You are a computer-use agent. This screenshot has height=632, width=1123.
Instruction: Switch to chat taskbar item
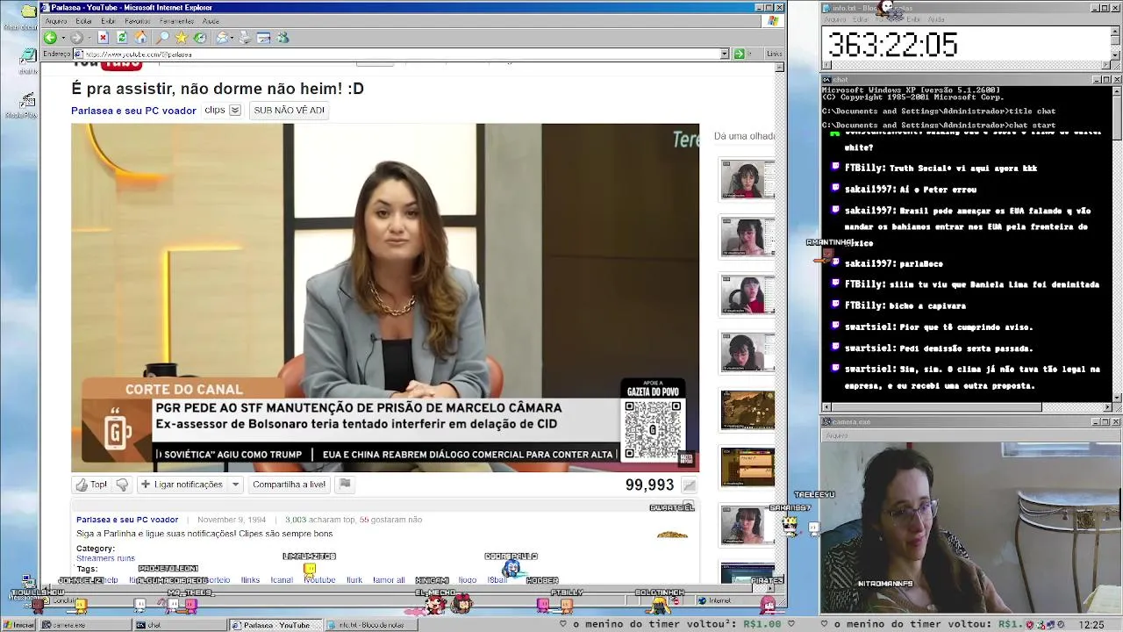(x=179, y=625)
